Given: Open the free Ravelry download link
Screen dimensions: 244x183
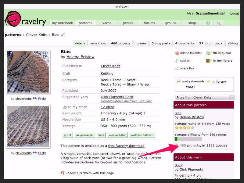Looking at the screenshot, I should pyautogui.click(x=126, y=146).
